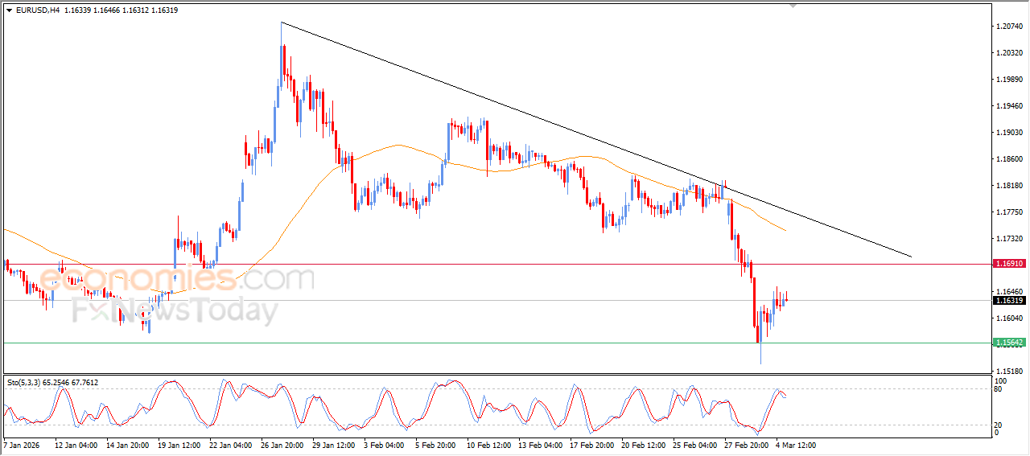The image size is (1030, 456).
Task: Click price axis label 1.20740
Action: click(1009, 27)
